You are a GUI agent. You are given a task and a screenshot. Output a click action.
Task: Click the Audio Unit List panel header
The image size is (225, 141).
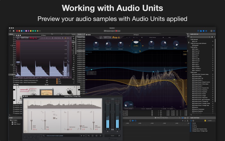(194, 34)
